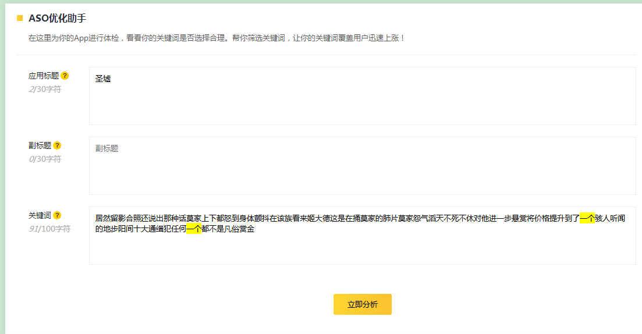This screenshot has height=334, width=642.
Task: Click help icon next to 应用标题
Action: (65, 76)
